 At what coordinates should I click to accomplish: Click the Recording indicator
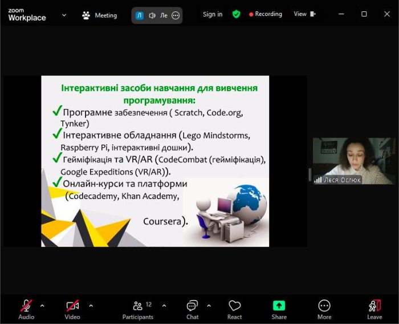pos(266,14)
